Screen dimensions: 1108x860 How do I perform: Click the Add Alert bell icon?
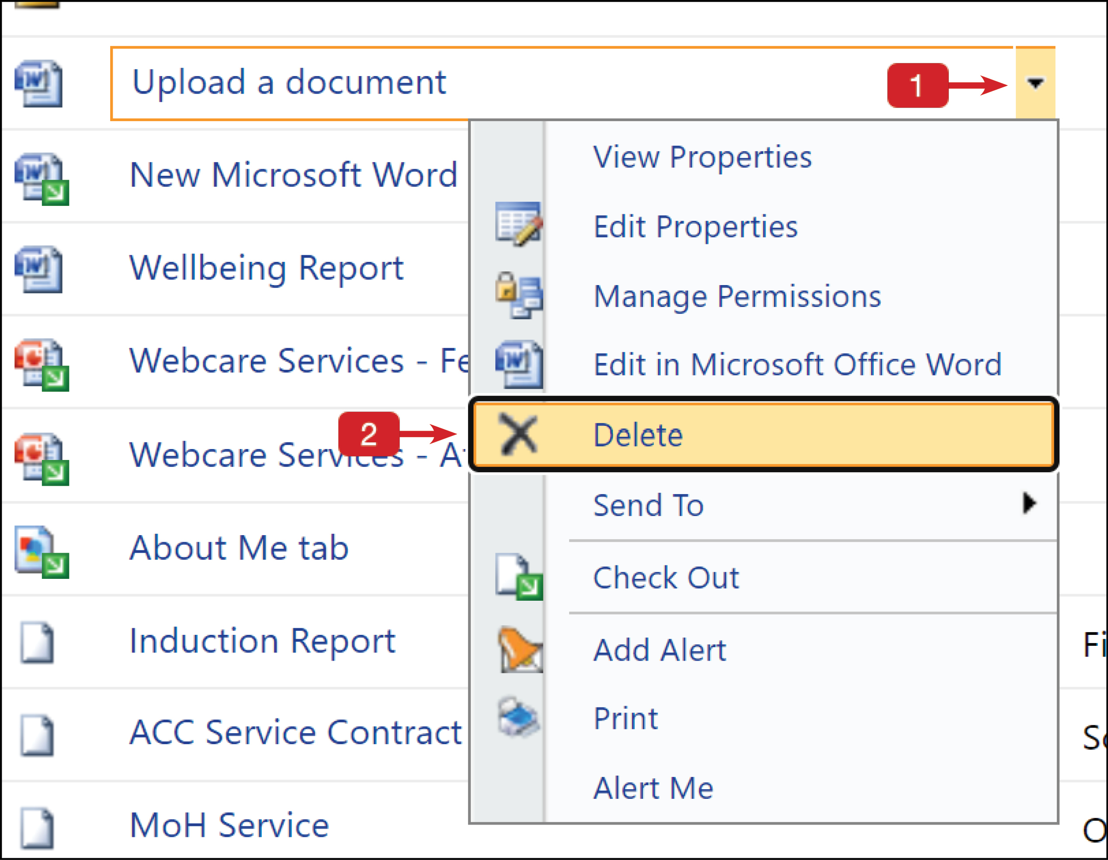[x=518, y=649]
